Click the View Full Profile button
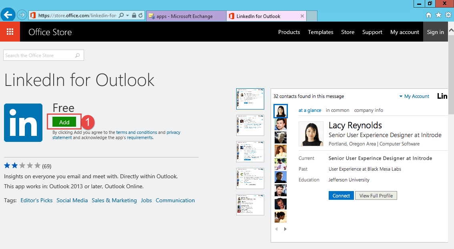Viewport: 454px width, 249px height. point(376,195)
